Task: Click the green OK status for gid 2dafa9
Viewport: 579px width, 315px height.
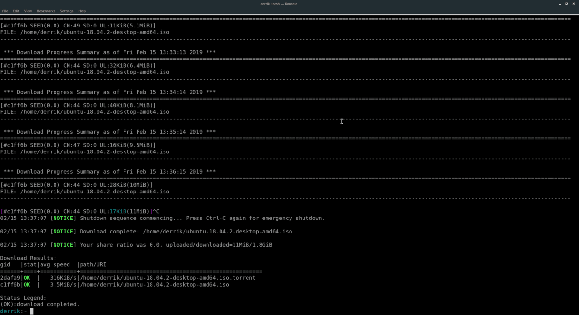Action: tap(28, 277)
